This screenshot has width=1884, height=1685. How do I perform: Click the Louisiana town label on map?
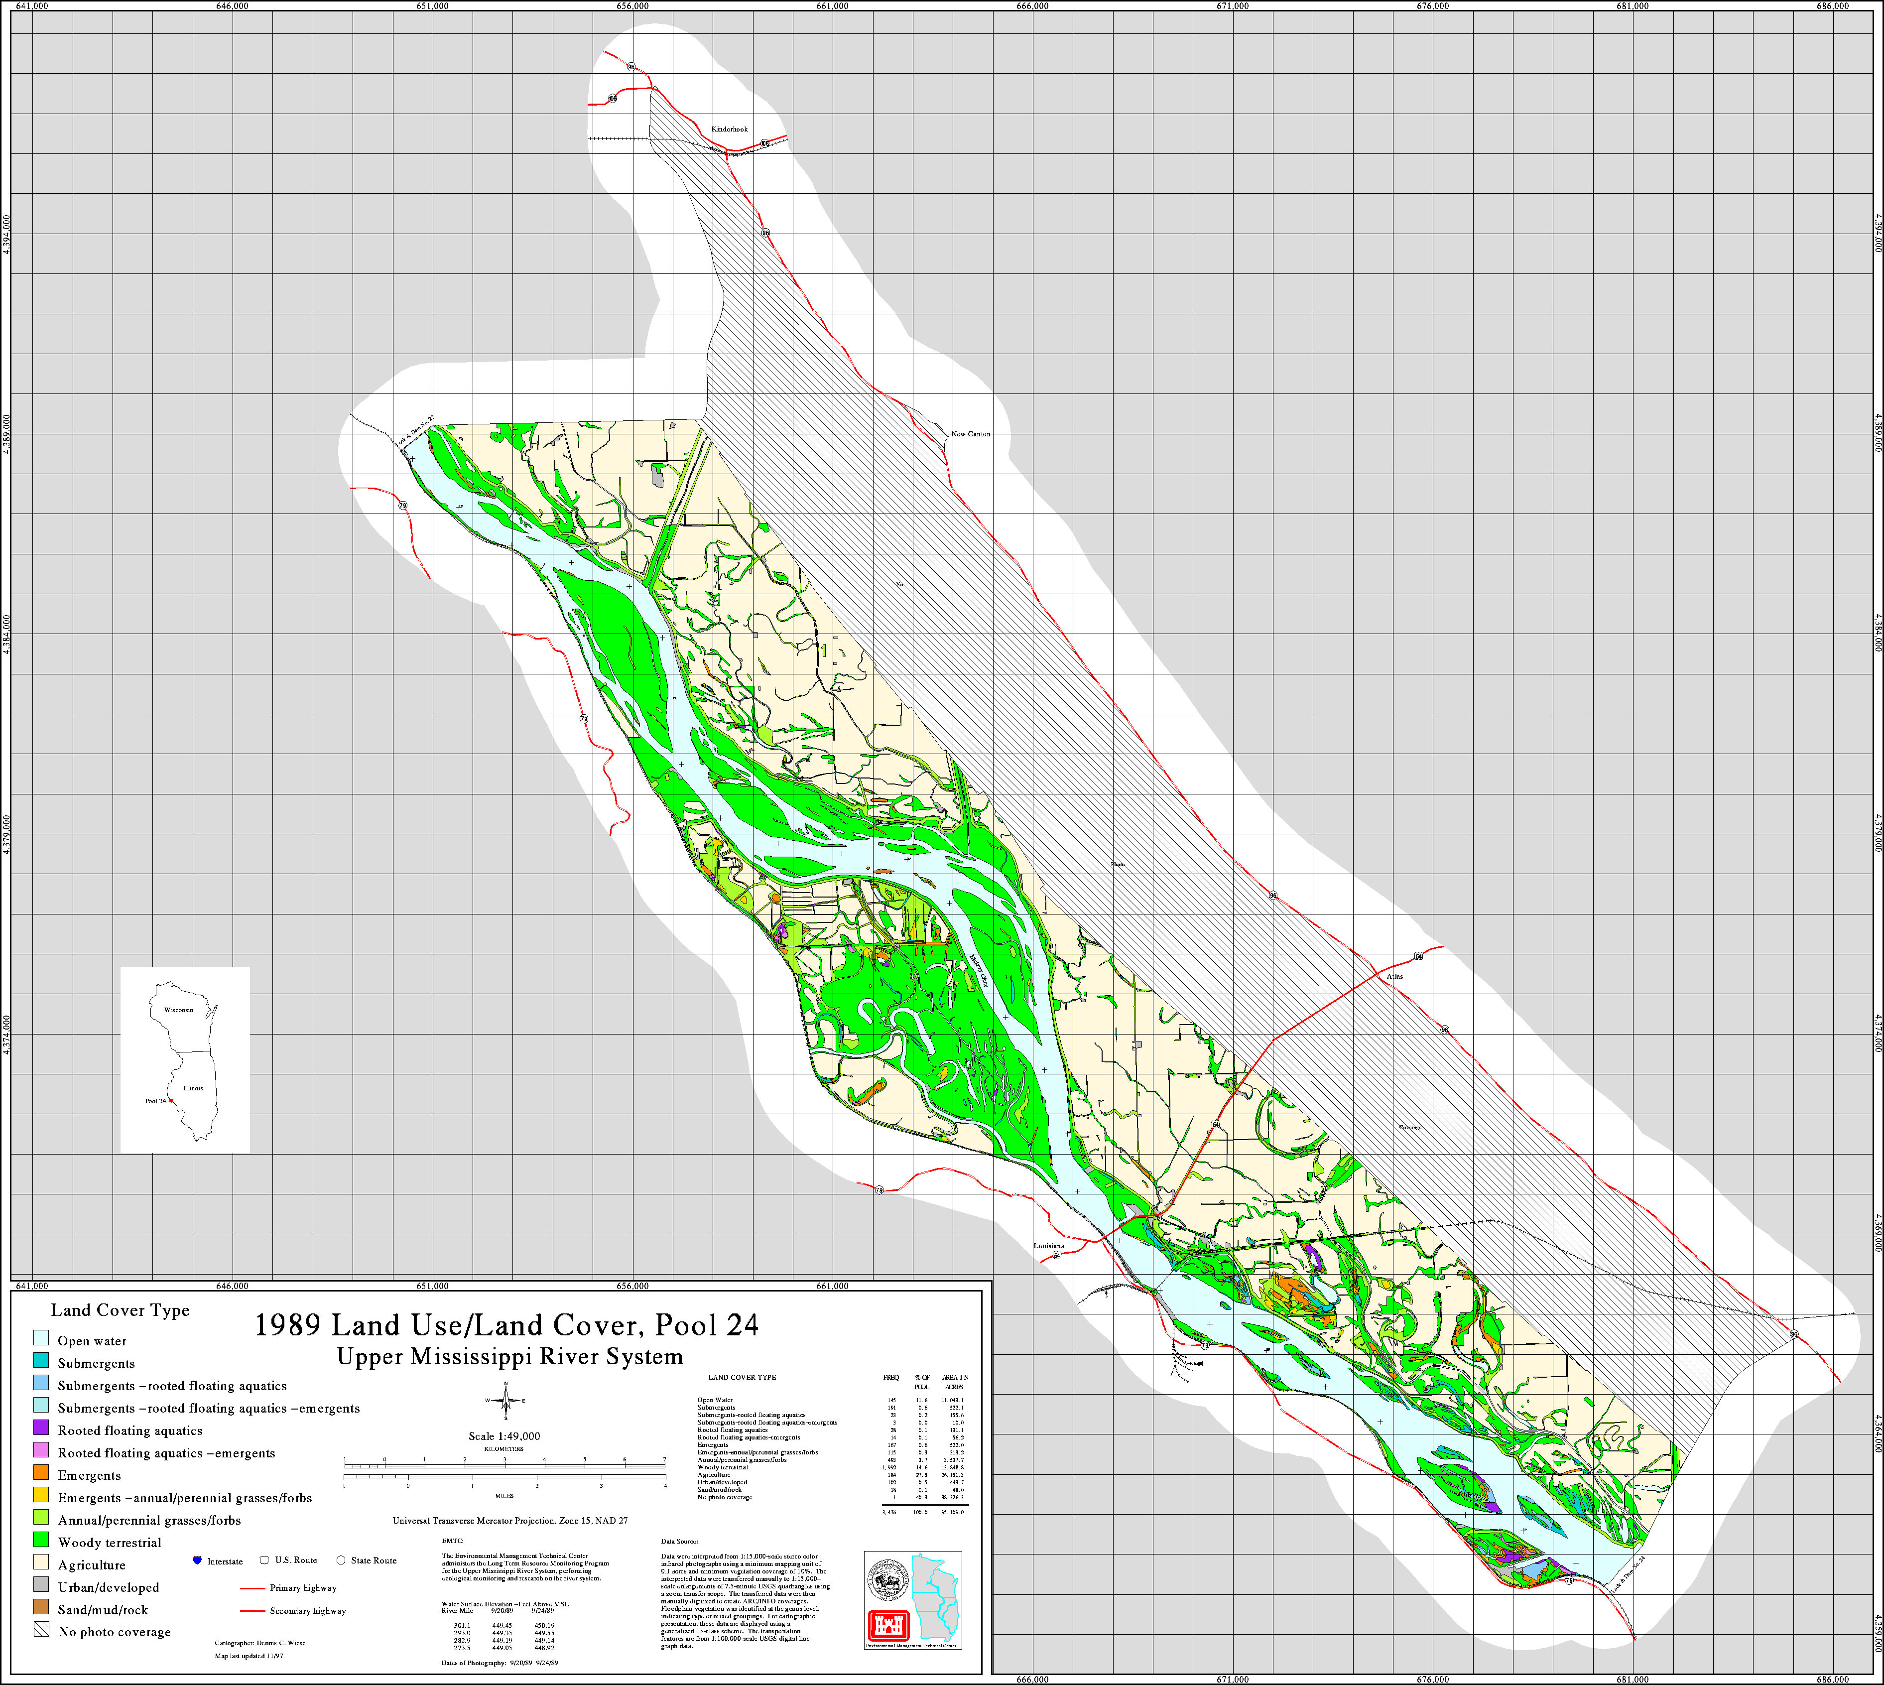[1049, 1245]
